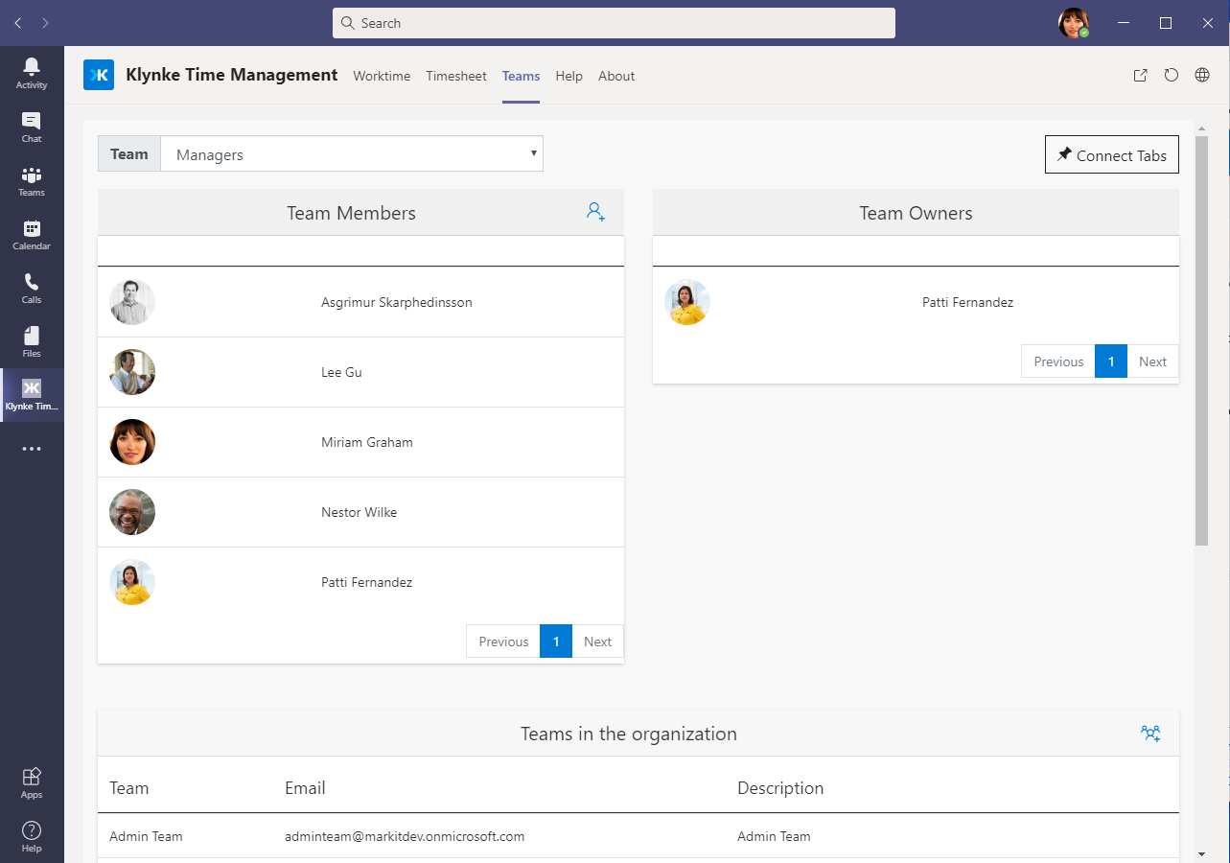Click the scrollbar up arrow
The height and width of the screenshot is (863, 1230).
[1202, 128]
